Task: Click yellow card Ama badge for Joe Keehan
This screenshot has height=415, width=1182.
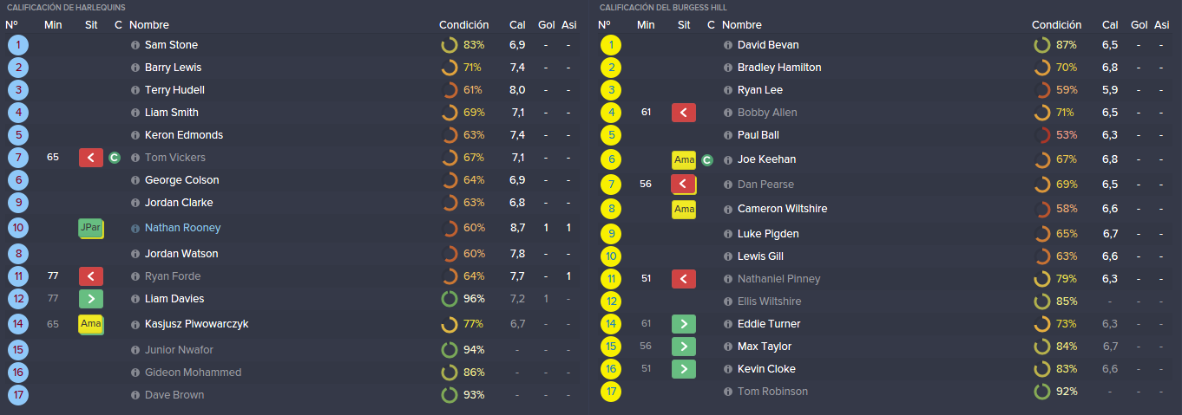Action: point(684,159)
